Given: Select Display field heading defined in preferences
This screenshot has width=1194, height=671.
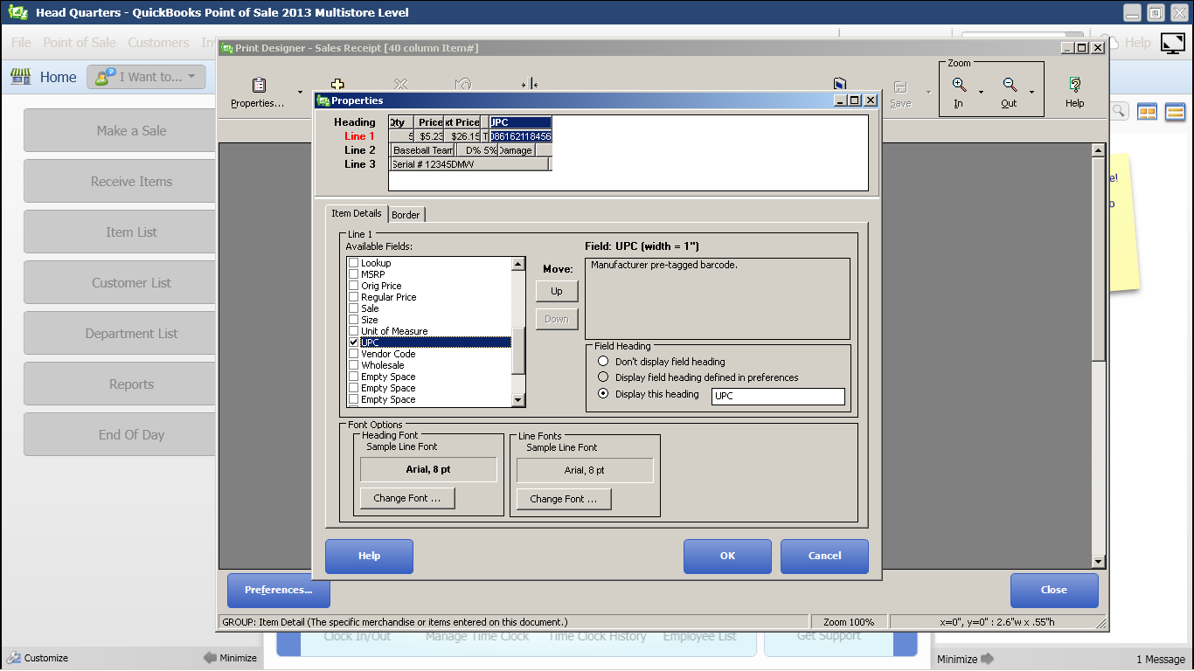Looking at the screenshot, I should 603,377.
